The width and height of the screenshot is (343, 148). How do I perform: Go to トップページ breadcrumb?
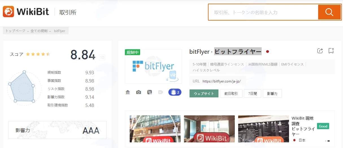15,31
